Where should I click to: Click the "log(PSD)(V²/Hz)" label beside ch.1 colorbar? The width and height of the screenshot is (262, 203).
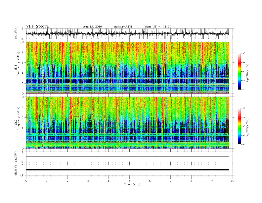pos(248,73)
